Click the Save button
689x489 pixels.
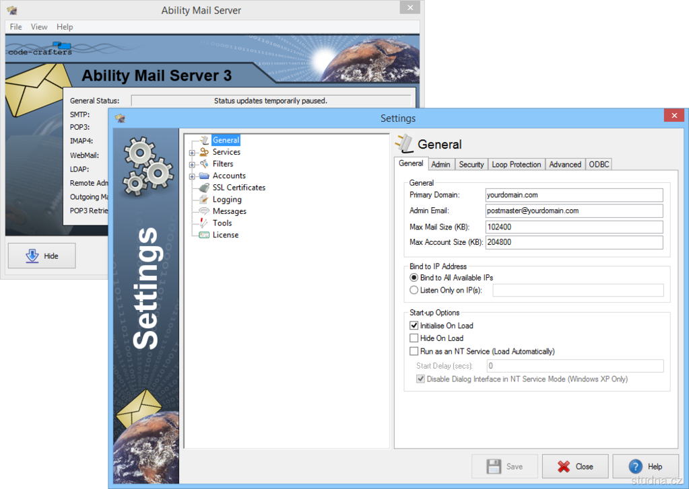click(x=504, y=466)
